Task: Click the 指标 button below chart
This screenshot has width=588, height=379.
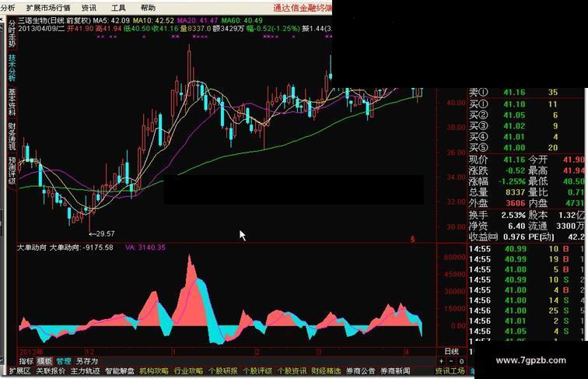Action: 26,361
